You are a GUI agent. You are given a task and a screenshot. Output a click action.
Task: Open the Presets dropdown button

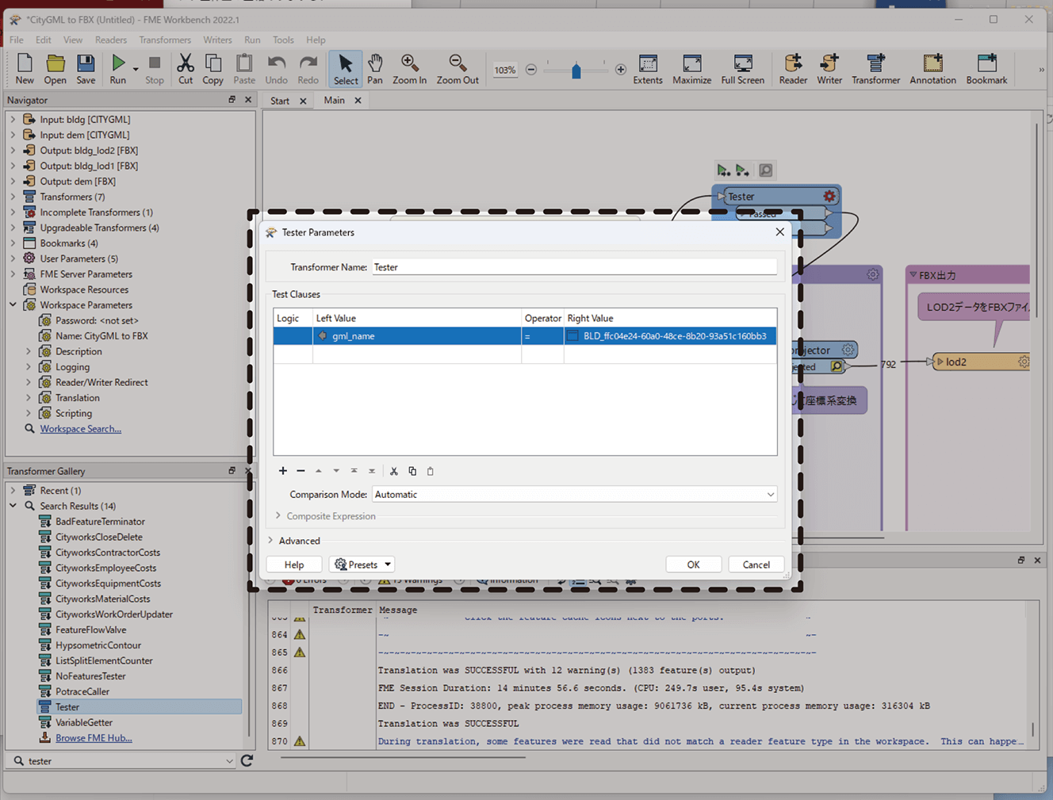(x=362, y=565)
